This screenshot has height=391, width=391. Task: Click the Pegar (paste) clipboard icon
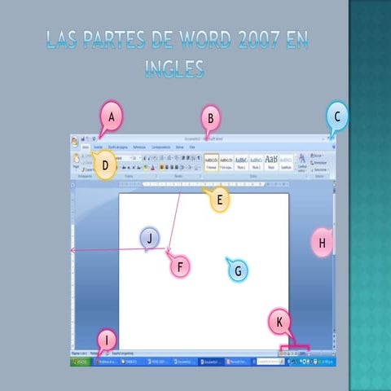(x=76, y=159)
